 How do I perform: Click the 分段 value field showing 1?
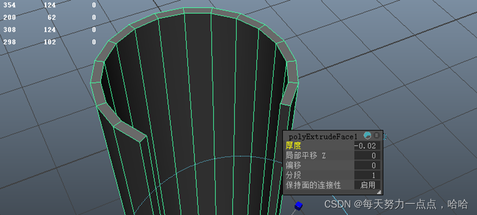click(367, 175)
